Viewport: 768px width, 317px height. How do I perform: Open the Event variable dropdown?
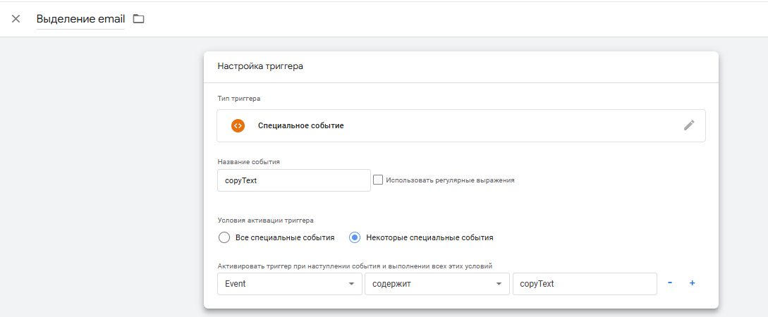(x=290, y=284)
